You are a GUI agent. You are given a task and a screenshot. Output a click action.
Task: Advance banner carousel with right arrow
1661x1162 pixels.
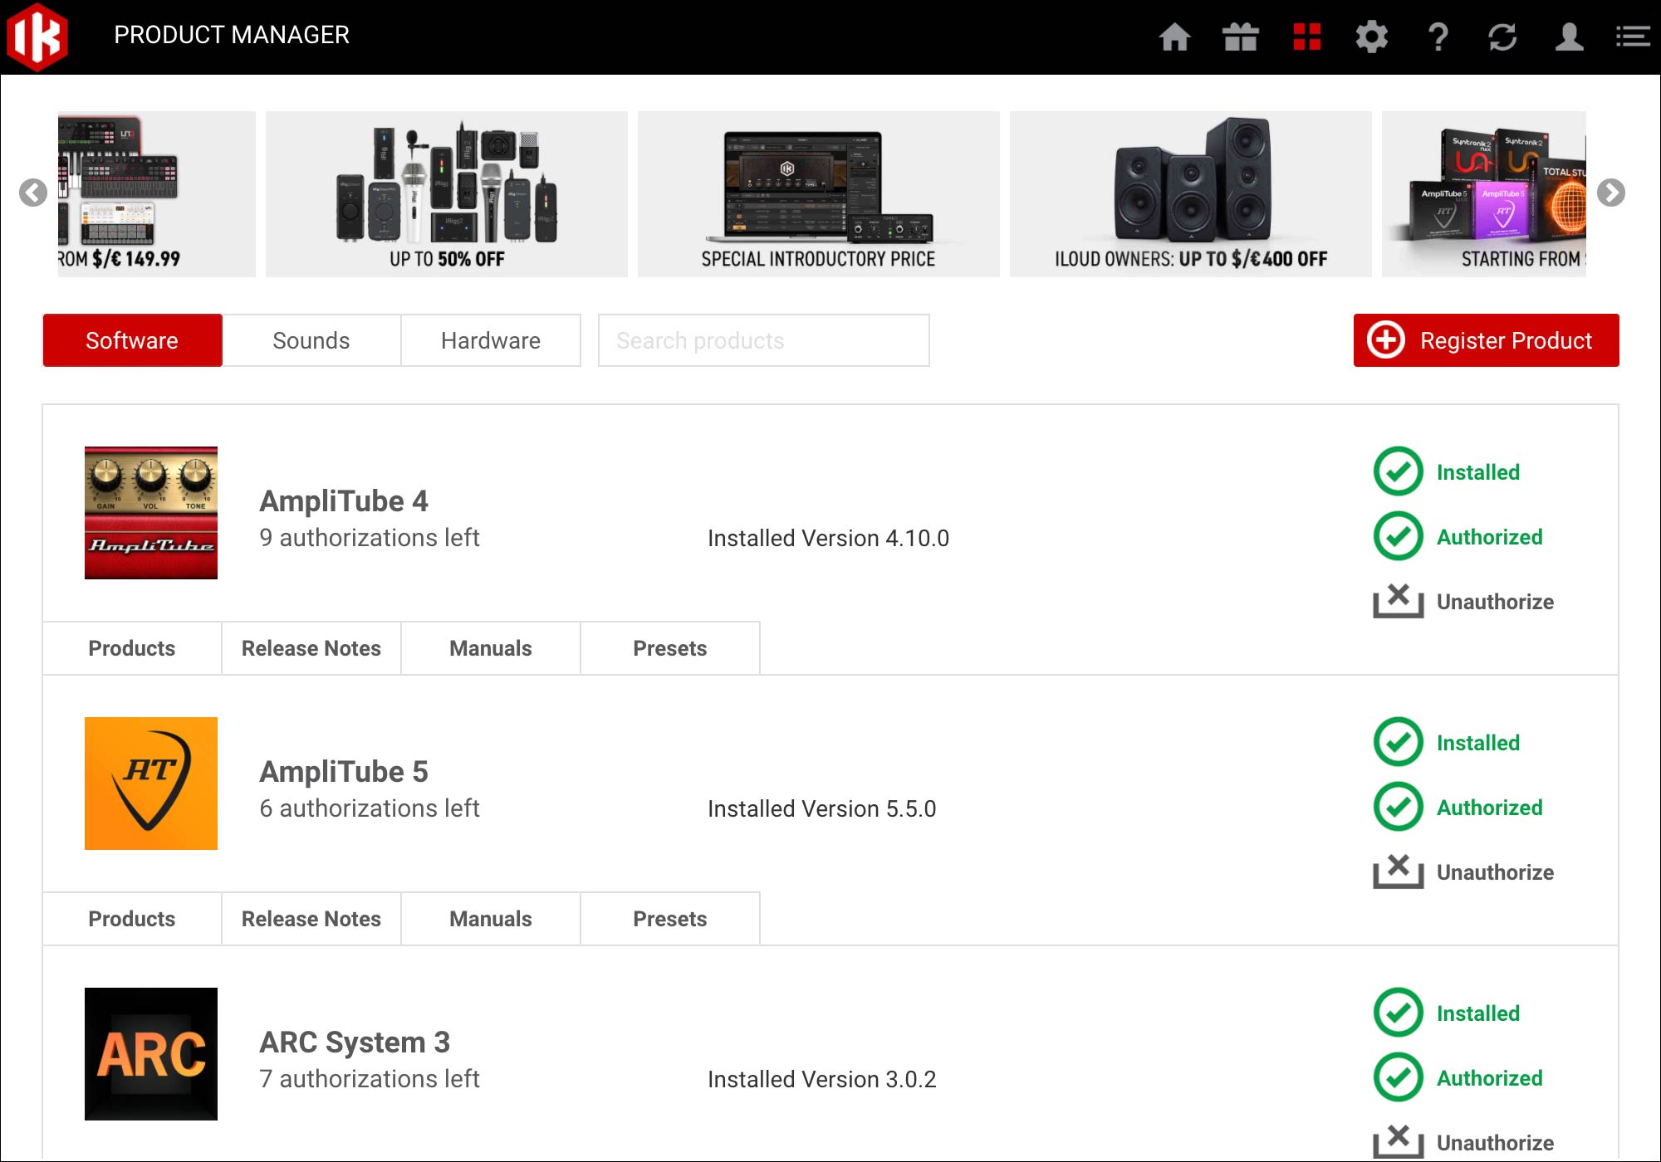[1610, 193]
